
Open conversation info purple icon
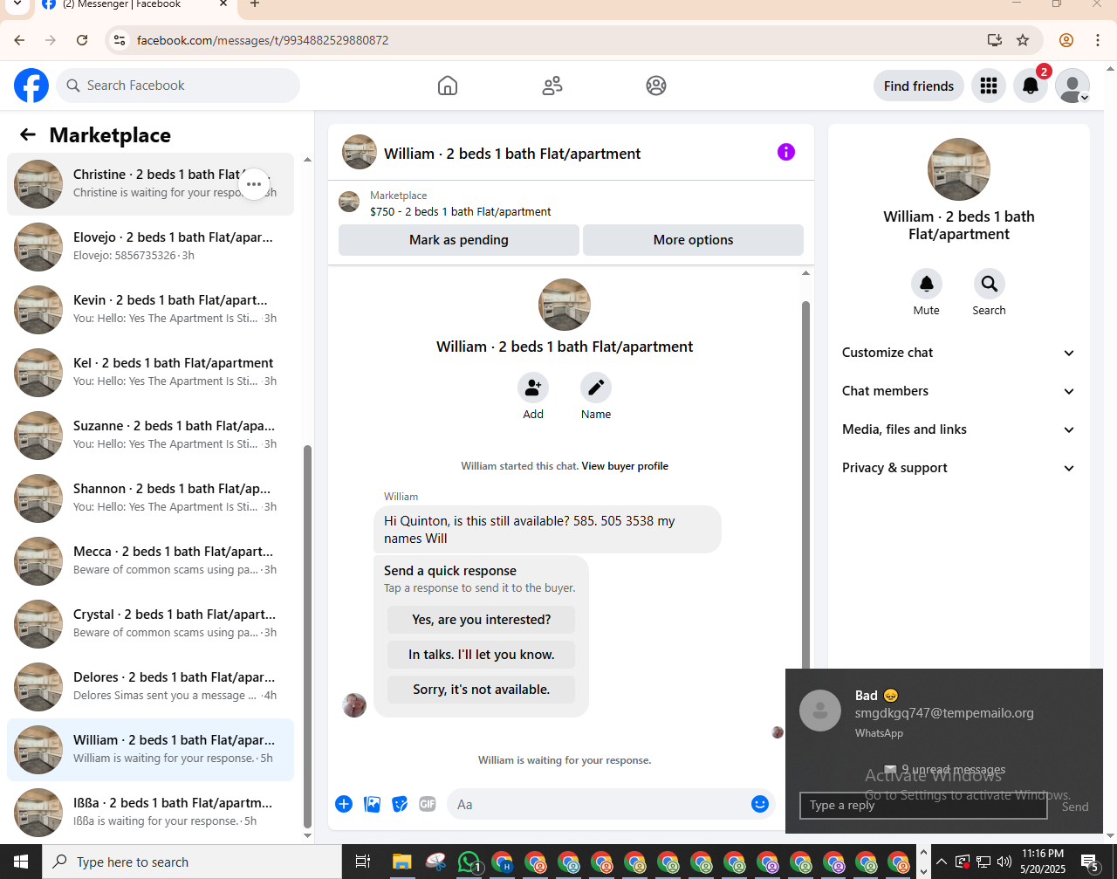coord(786,152)
